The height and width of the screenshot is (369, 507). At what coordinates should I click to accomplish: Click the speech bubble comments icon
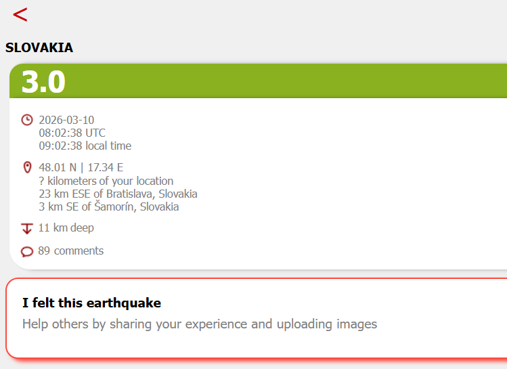click(x=27, y=252)
